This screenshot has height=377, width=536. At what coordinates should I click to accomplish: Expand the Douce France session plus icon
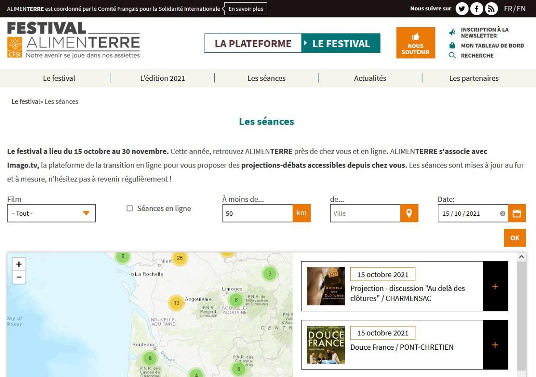click(x=495, y=345)
